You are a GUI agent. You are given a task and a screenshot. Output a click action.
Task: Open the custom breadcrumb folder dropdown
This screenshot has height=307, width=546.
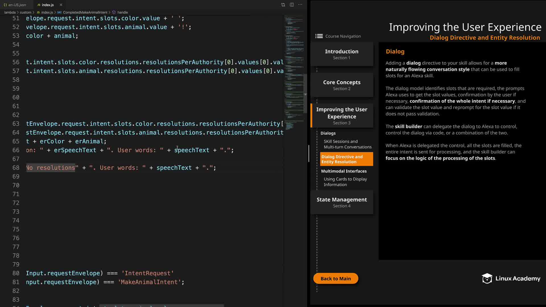(x=25, y=13)
